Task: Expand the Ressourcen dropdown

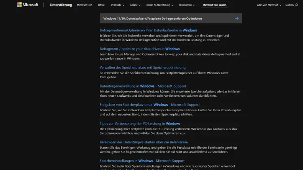Action: point(187,5)
